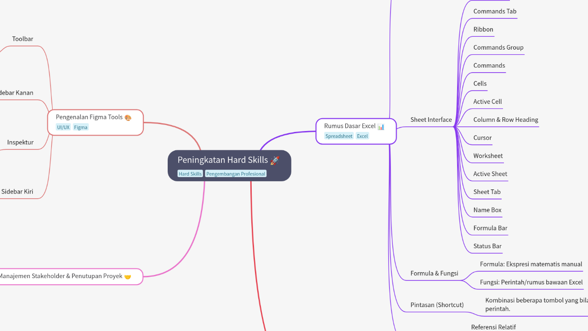Select Formula: Ekspresi matematis manual item
Viewport: 588px width, 331px height.
pyautogui.click(x=531, y=264)
